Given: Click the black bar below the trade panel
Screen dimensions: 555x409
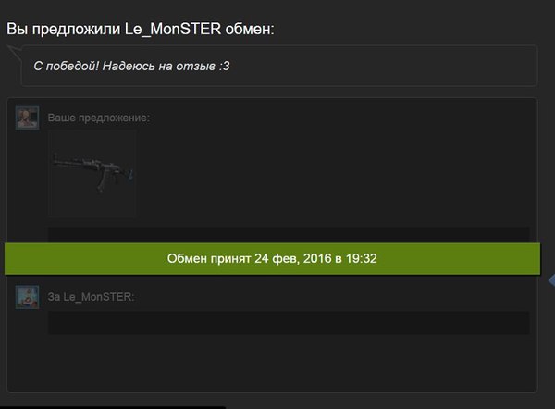Looking at the screenshot, I should point(113,407).
